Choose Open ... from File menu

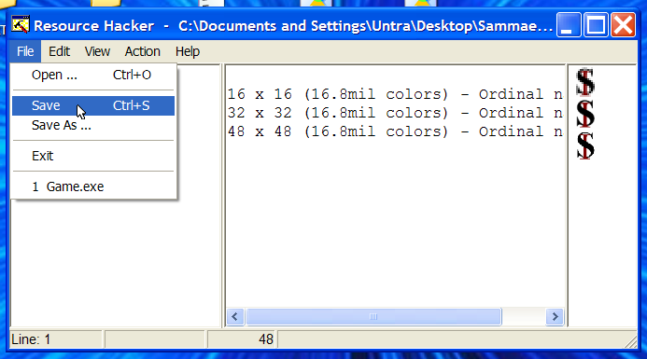click(93, 75)
